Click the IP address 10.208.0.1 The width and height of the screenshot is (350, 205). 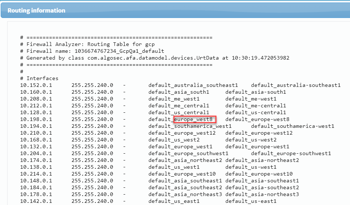tap(36, 99)
